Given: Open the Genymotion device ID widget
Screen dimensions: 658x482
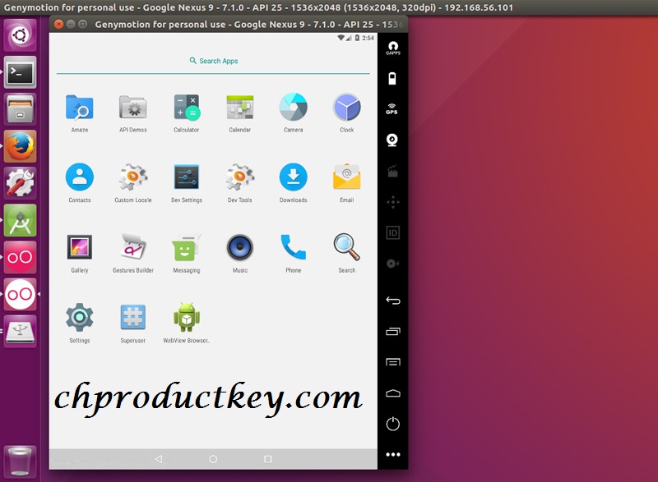Looking at the screenshot, I should tap(393, 233).
